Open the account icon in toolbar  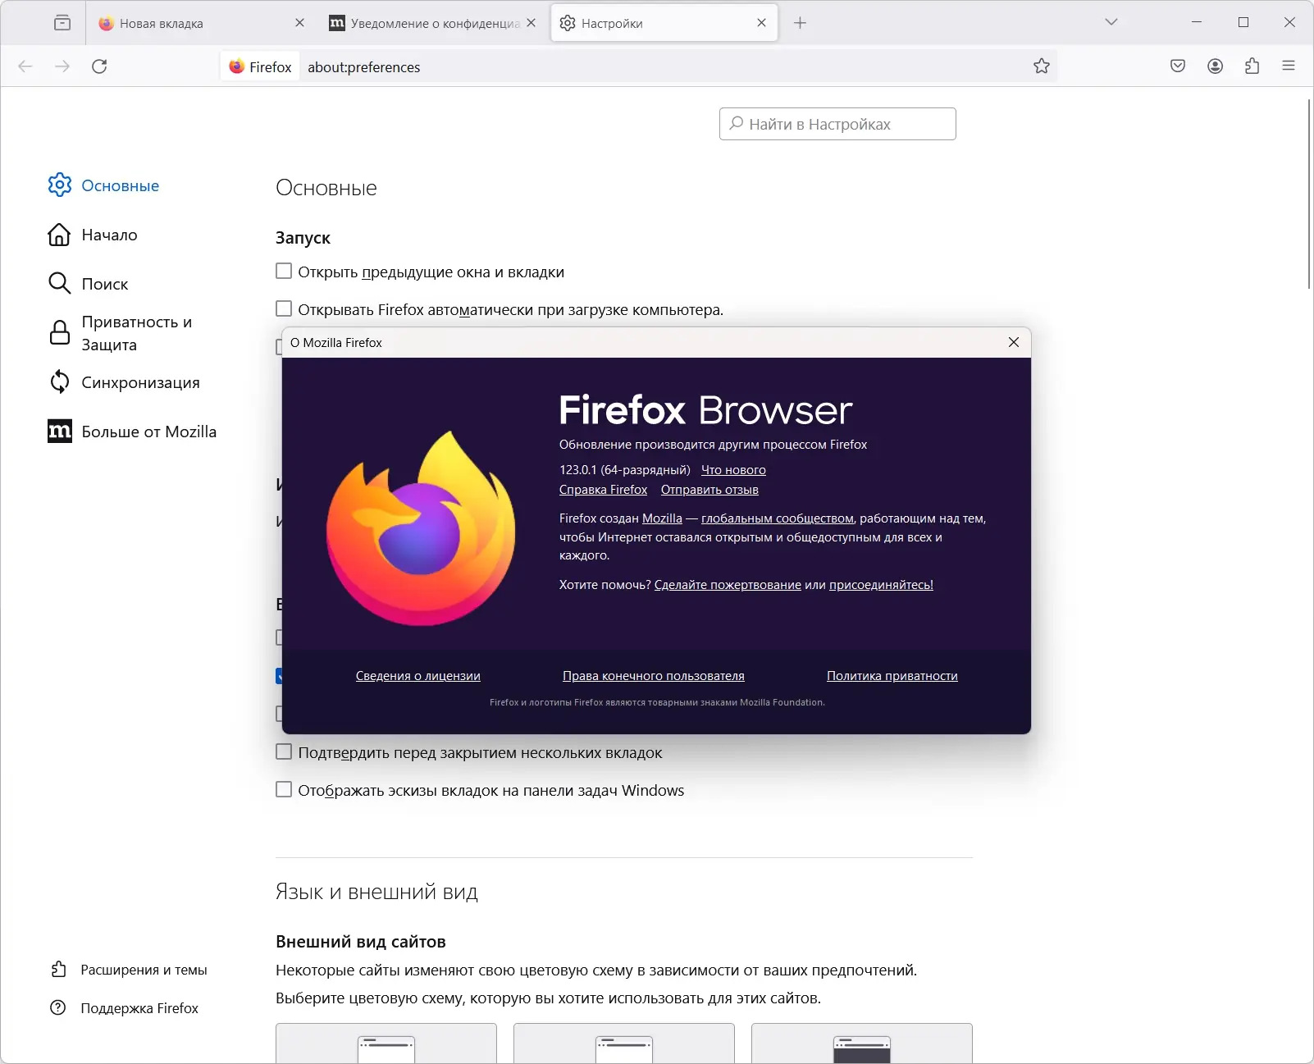click(x=1215, y=66)
